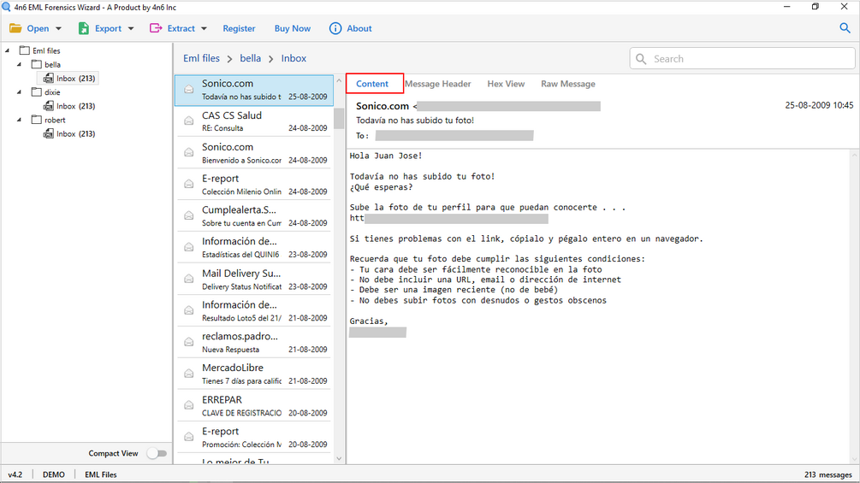This screenshot has width=860, height=483.
Task: Click the bella folder icon
Action: tap(36, 65)
